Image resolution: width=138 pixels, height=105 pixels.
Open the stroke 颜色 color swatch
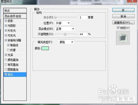[x=45, y=48]
